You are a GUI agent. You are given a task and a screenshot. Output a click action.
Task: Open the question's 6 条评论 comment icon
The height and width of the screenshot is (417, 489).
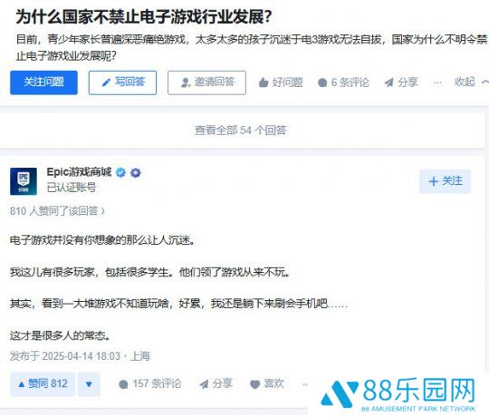[x=322, y=82]
